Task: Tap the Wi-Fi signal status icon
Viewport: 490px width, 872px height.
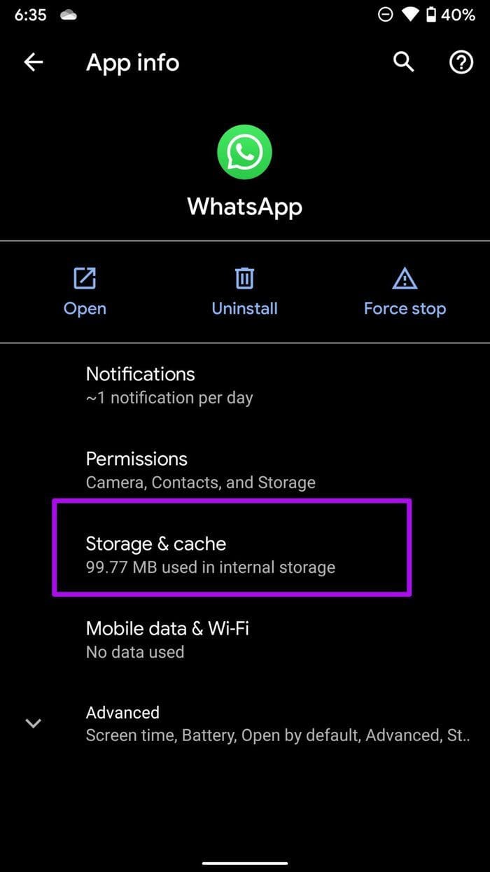Action: tap(409, 15)
